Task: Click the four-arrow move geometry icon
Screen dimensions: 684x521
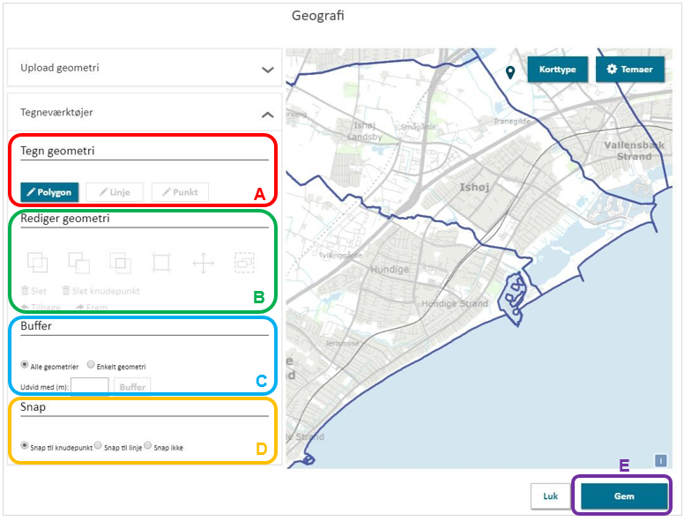Action: pyautogui.click(x=203, y=262)
